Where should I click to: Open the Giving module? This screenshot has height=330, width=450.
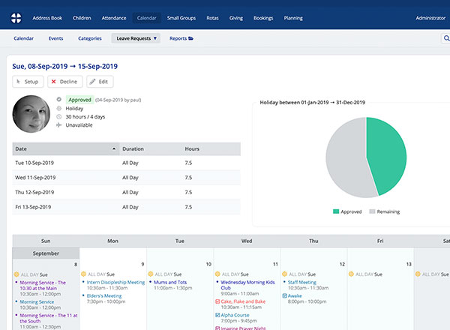[236, 18]
